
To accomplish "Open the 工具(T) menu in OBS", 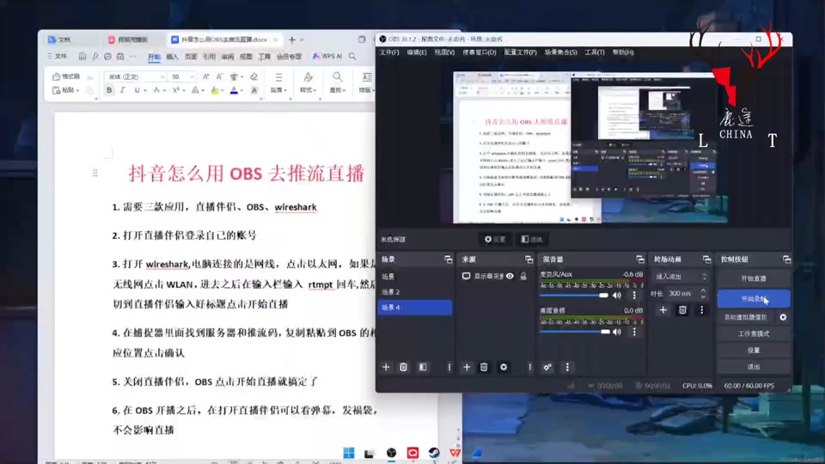I will 595,52.
